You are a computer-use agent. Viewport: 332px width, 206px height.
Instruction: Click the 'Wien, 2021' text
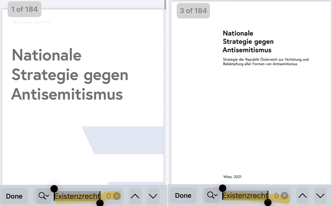point(232,177)
